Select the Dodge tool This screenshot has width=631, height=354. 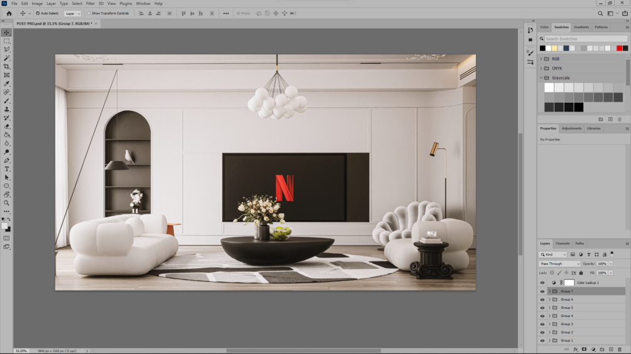(6, 152)
